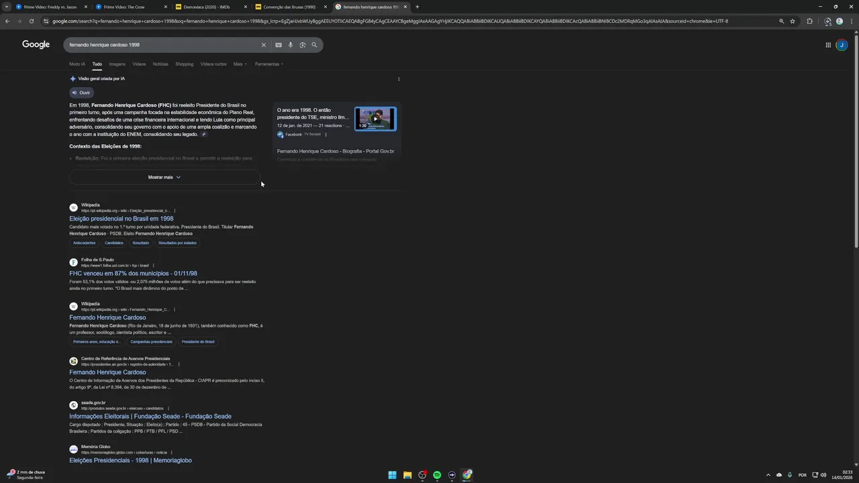Open Spotify from the taskbar
The image size is (859, 483).
(x=437, y=475)
